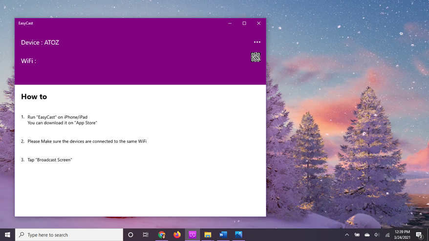This screenshot has width=429, height=241.
Task: Show the QR code for pairing
Action: (256, 57)
